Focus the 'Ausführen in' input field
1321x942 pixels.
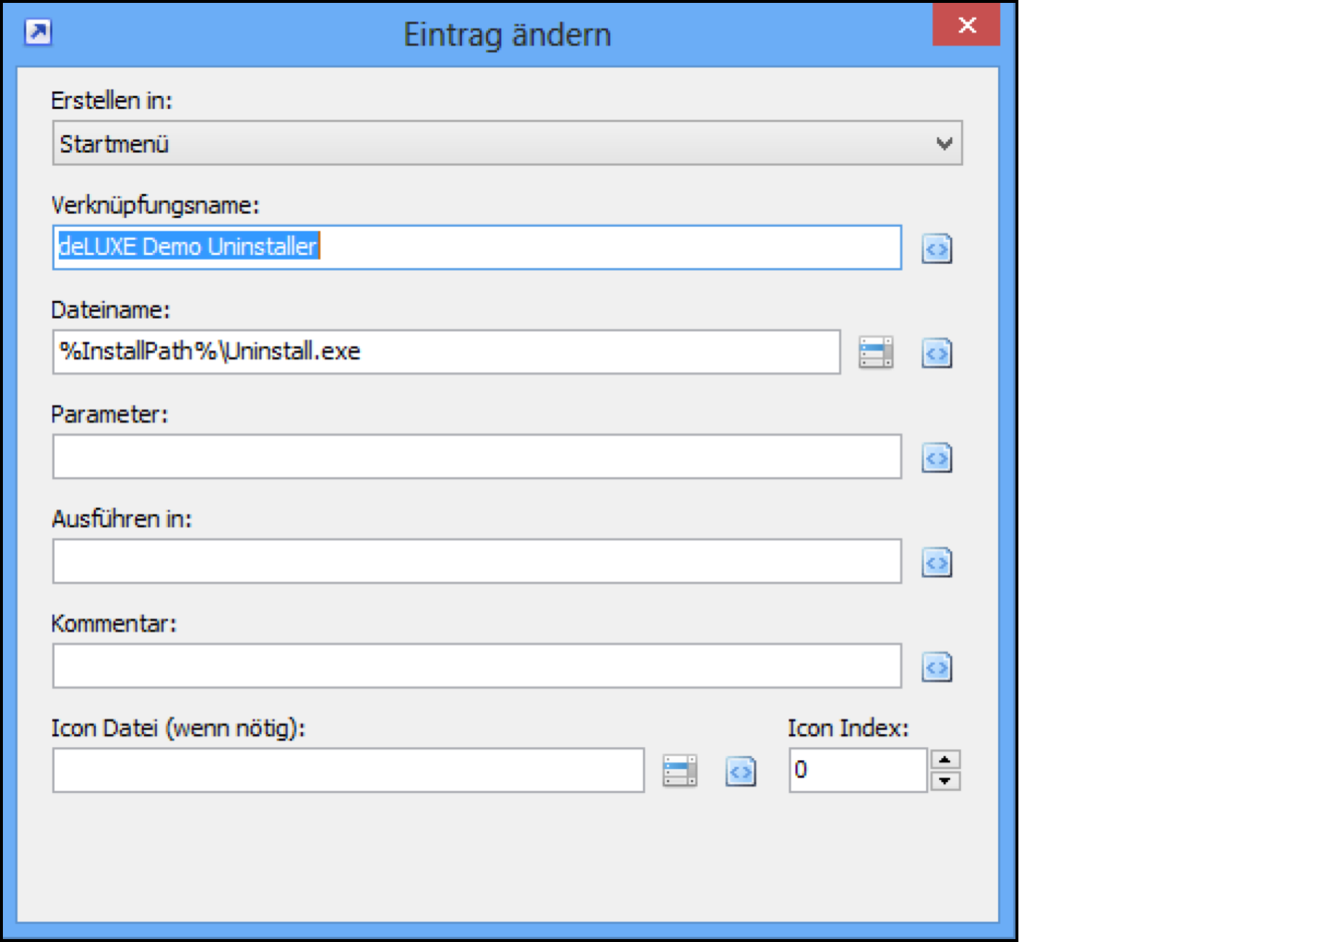476,561
